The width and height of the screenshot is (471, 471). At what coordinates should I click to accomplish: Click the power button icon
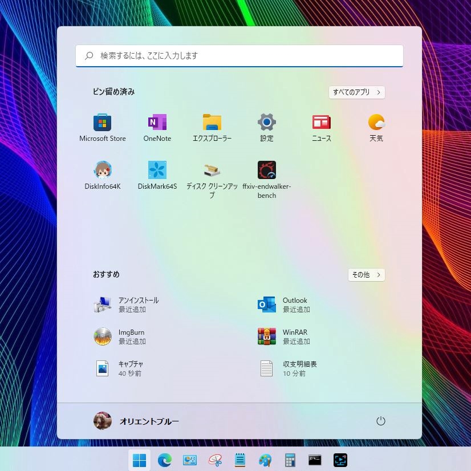coord(380,421)
